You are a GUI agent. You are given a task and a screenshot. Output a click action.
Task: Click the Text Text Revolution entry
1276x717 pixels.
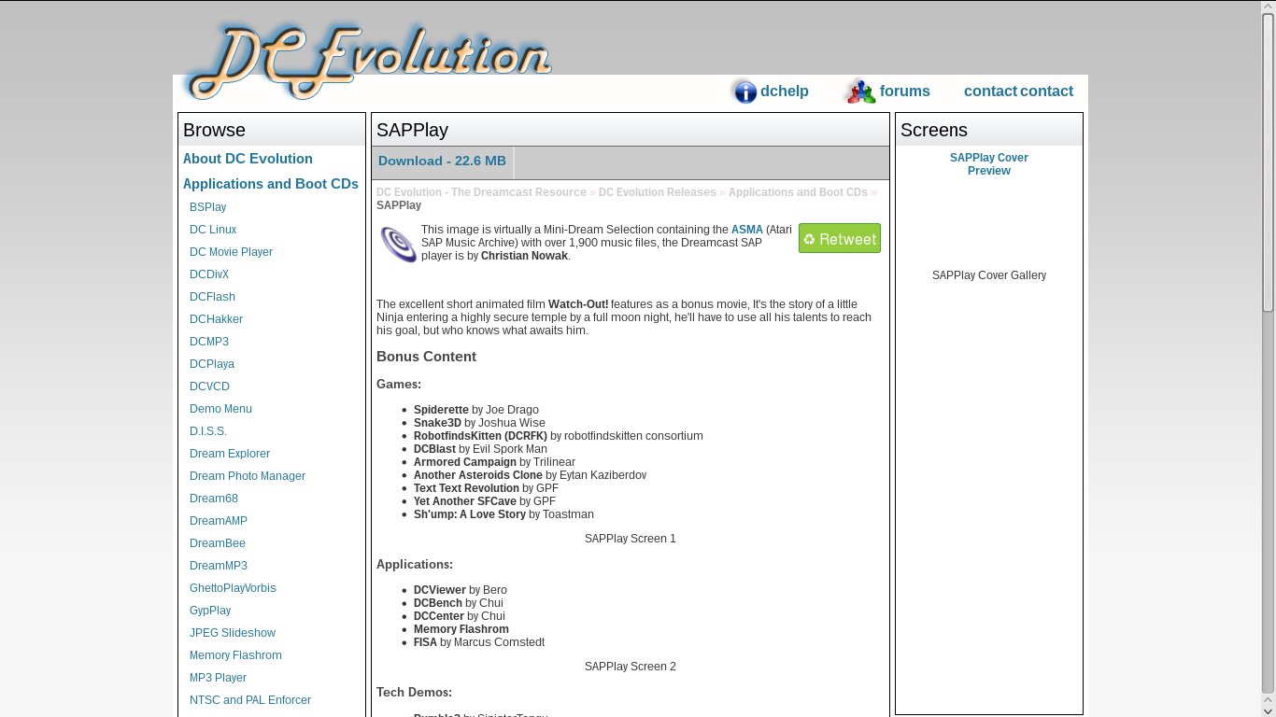click(x=486, y=488)
